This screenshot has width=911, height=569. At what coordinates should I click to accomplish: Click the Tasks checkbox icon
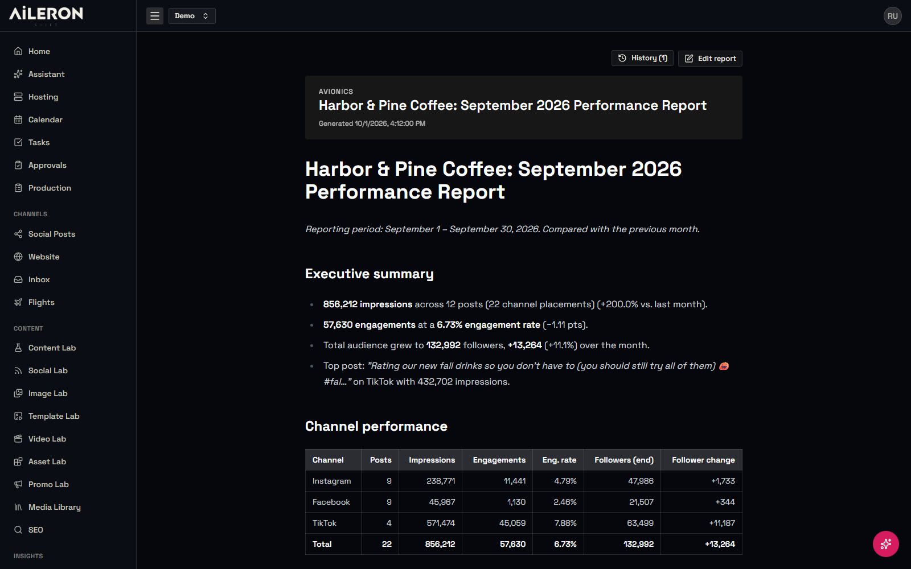pyautogui.click(x=18, y=142)
